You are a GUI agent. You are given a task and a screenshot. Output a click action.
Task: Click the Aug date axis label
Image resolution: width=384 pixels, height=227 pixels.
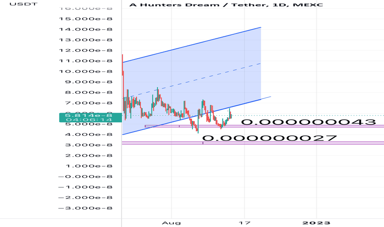(x=171, y=223)
